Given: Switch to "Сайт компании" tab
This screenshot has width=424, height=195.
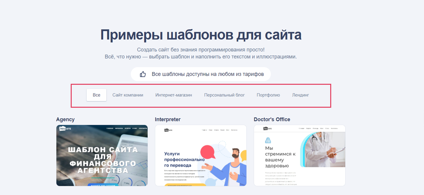Looking at the screenshot, I should point(128,95).
